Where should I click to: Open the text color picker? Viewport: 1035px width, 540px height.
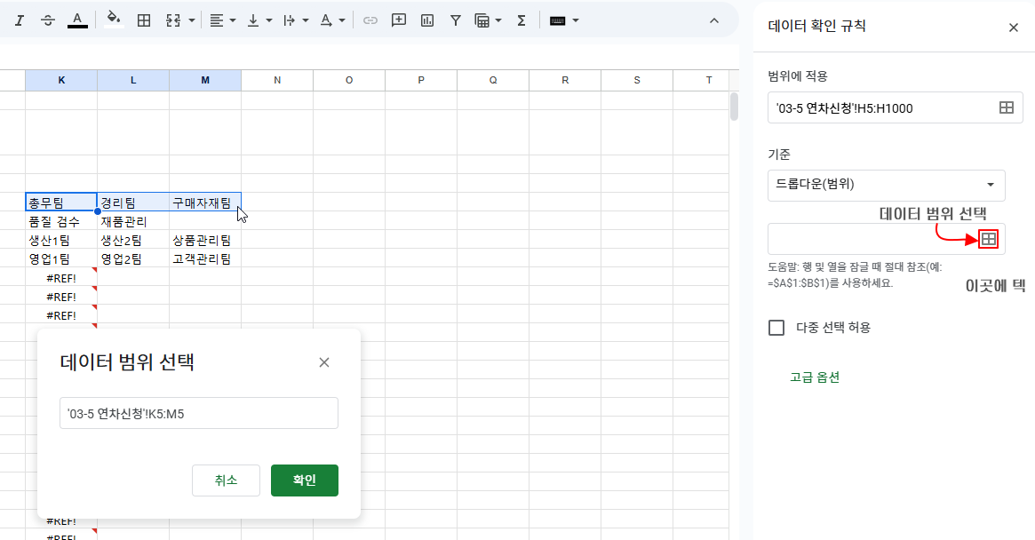pyautogui.click(x=77, y=20)
